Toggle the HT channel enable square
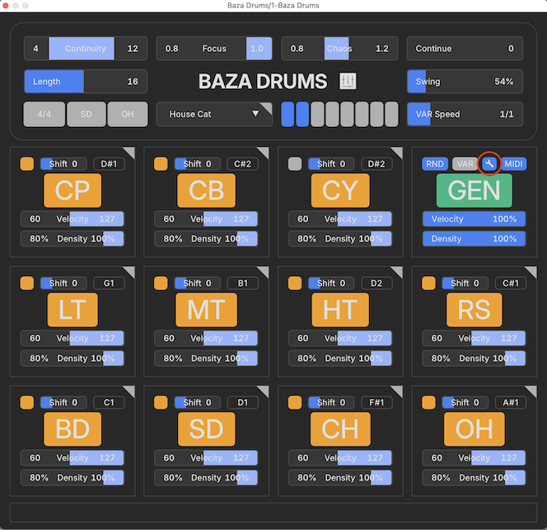This screenshot has width=547, height=530. click(295, 283)
